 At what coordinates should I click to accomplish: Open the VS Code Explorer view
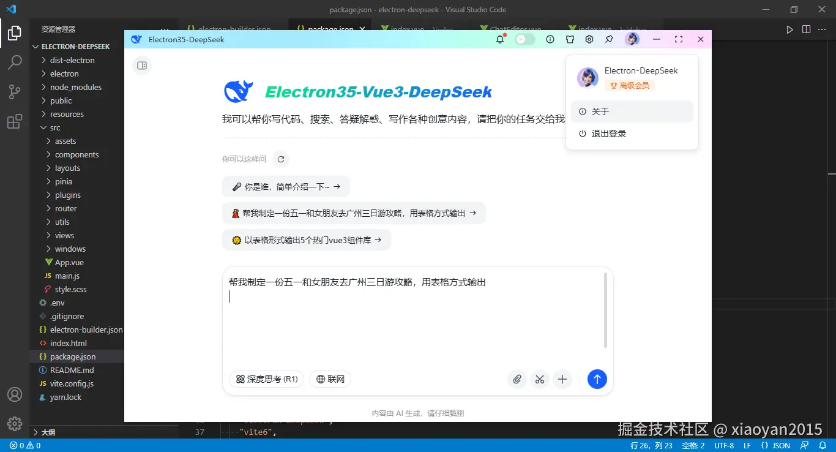(x=15, y=34)
